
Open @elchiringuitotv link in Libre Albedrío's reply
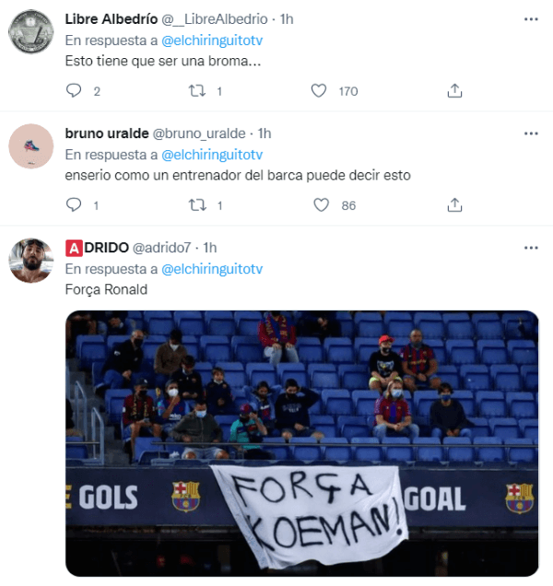212,41
